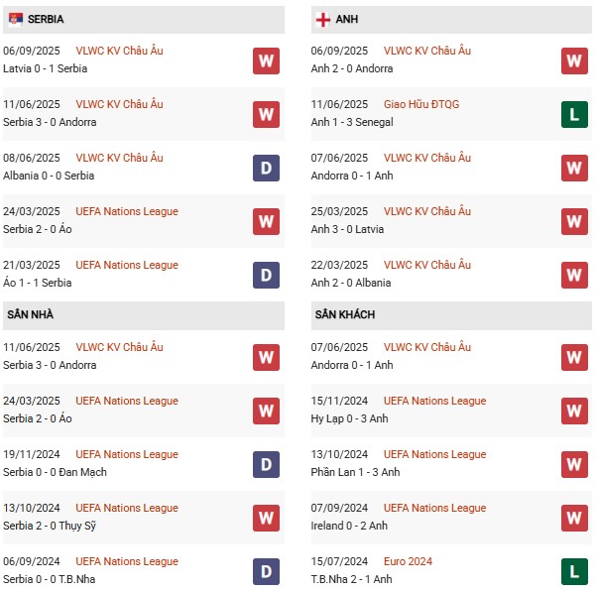Screen dimensions: 597x592
Task: Click W badge for Hy Lạp 0 - 3 Anh
Action: tap(574, 411)
